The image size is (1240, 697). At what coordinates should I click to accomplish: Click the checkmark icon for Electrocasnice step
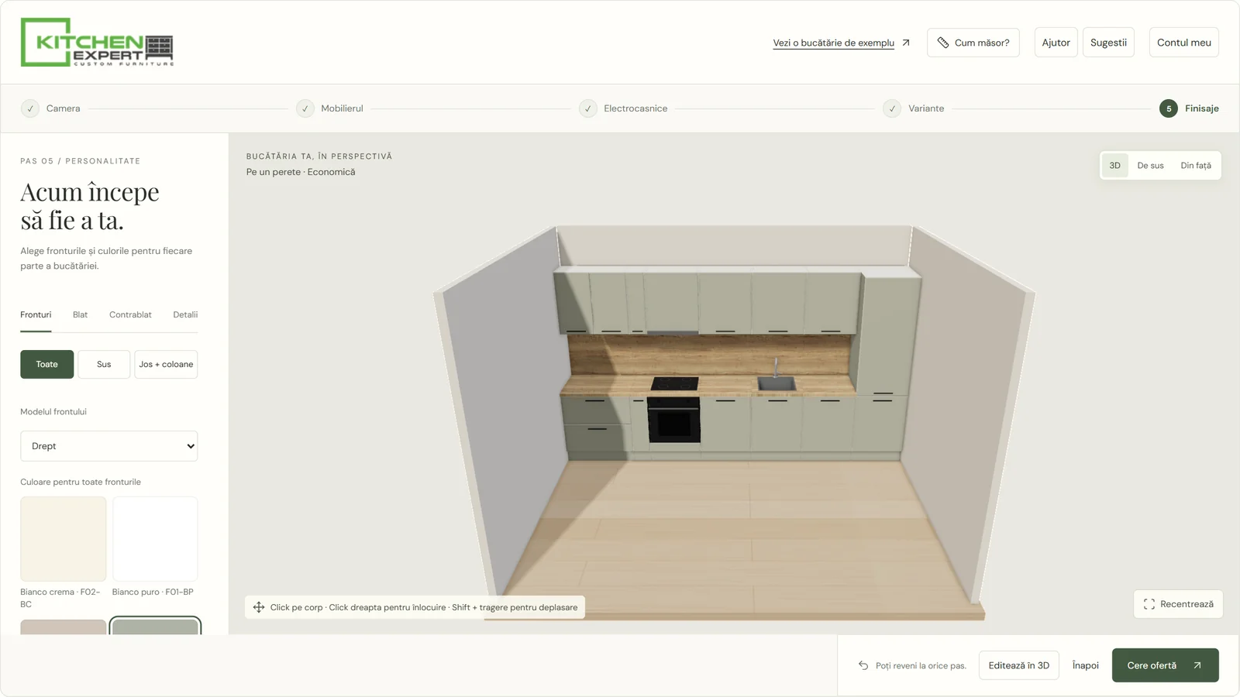[x=588, y=108]
